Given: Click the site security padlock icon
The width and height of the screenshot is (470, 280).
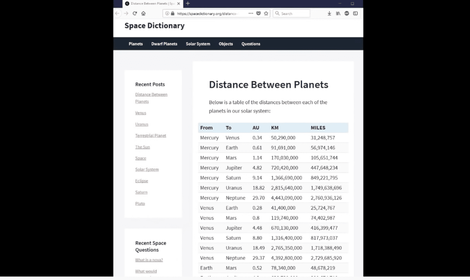Looking at the screenshot, I should (173, 13).
